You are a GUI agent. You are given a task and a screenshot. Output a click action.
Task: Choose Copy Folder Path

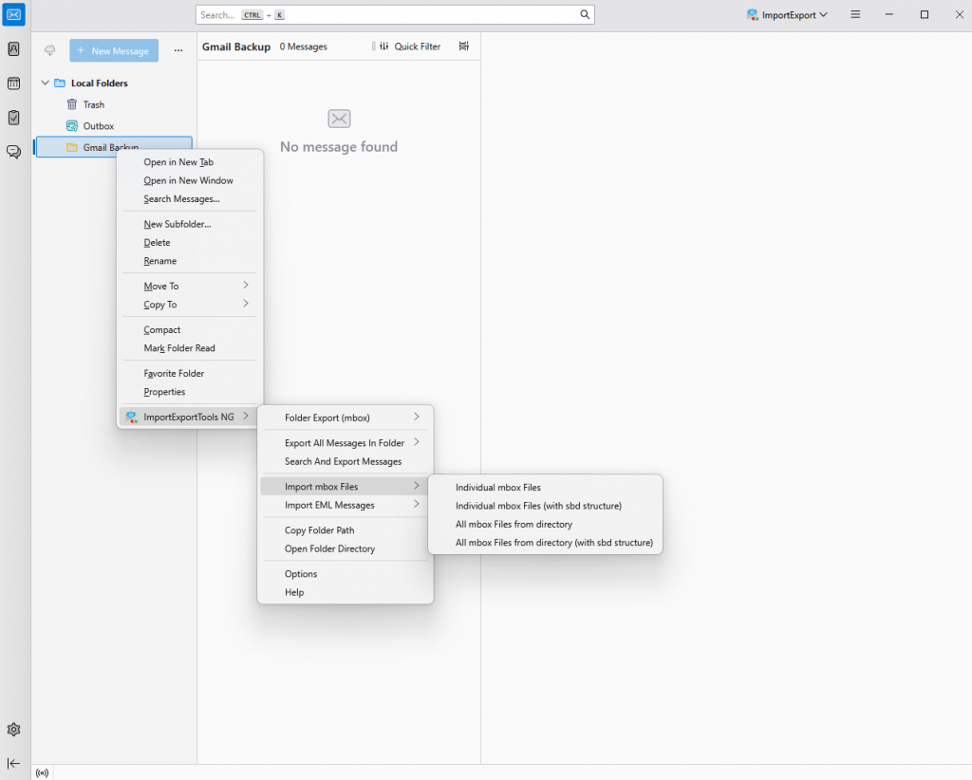click(x=346, y=530)
